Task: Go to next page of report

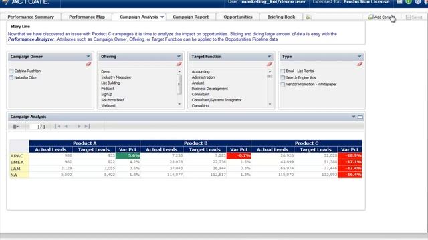Action: (x=79, y=126)
